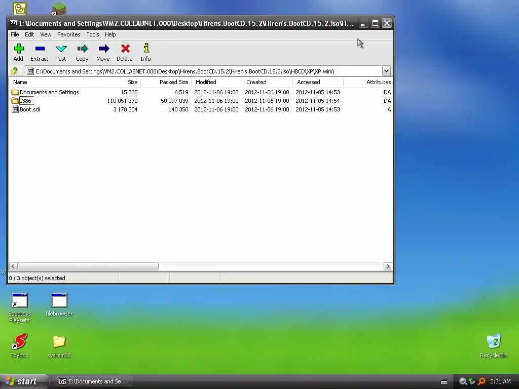Expand the address bar path dropdown
519x389 pixels.
pos(386,71)
